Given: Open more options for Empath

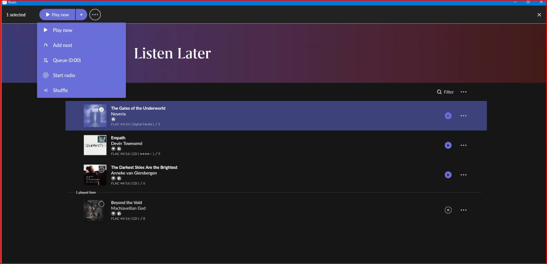Looking at the screenshot, I should click(x=463, y=145).
